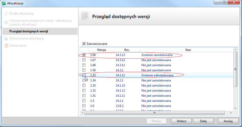Click the Źródło aktualizacji step icon
Viewport: 242px width, 127px height.
pos(6,13)
